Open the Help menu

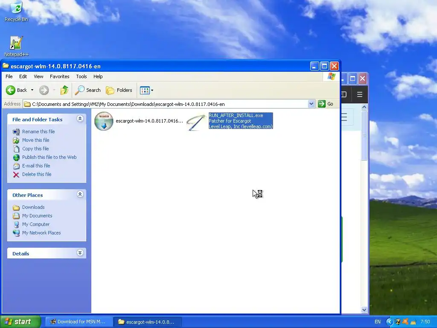click(x=98, y=76)
